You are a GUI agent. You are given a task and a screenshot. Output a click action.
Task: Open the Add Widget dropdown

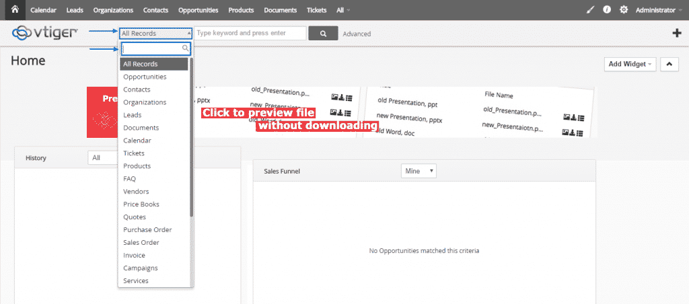pyautogui.click(x=631, y=64)
